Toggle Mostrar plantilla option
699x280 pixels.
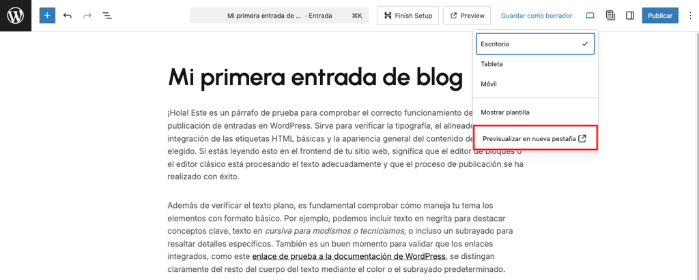(x=535, y=112)
